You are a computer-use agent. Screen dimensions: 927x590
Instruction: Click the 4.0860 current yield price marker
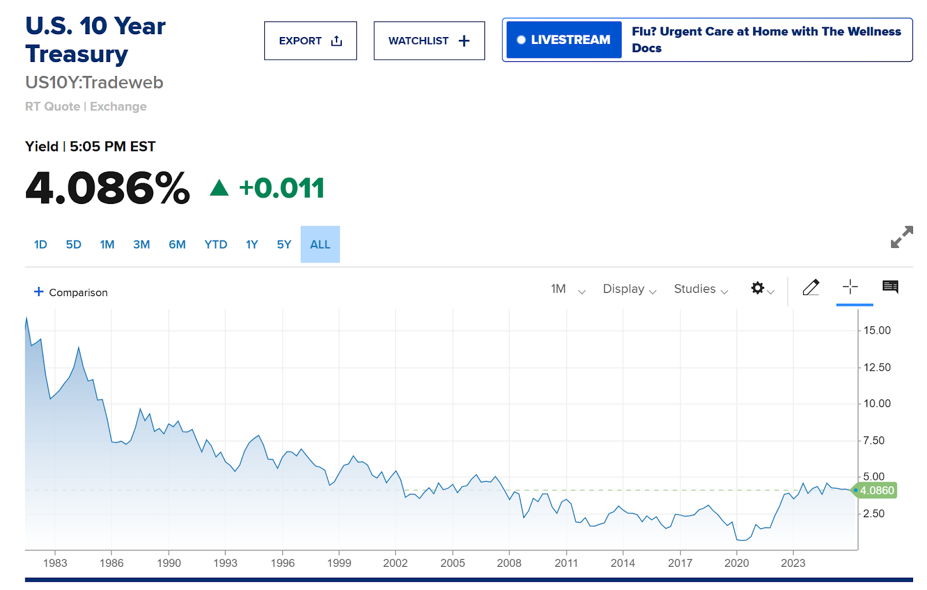coord(876,491)
